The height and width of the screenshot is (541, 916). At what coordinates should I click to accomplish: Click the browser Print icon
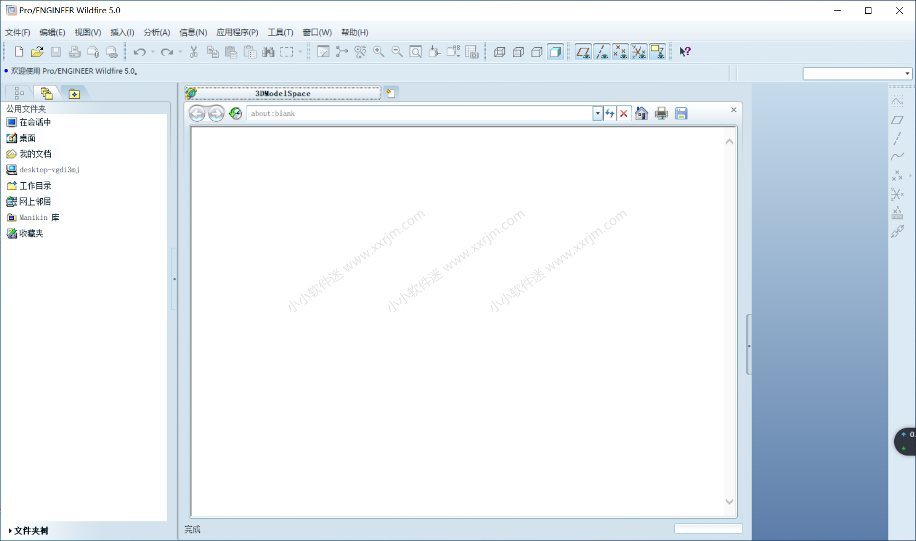(661, 113)
